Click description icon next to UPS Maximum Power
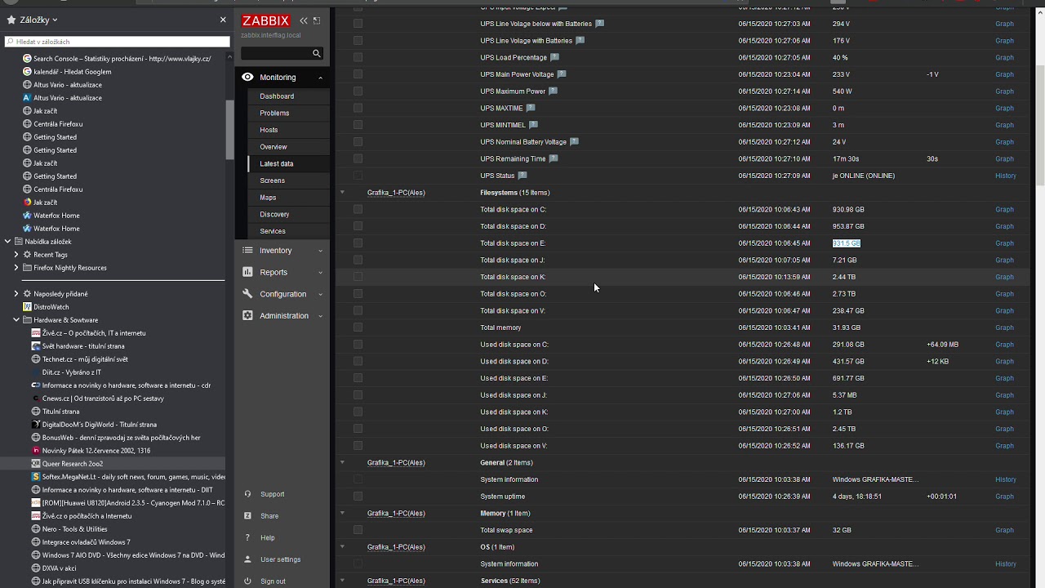1045x588 pixels. (553, 91)
